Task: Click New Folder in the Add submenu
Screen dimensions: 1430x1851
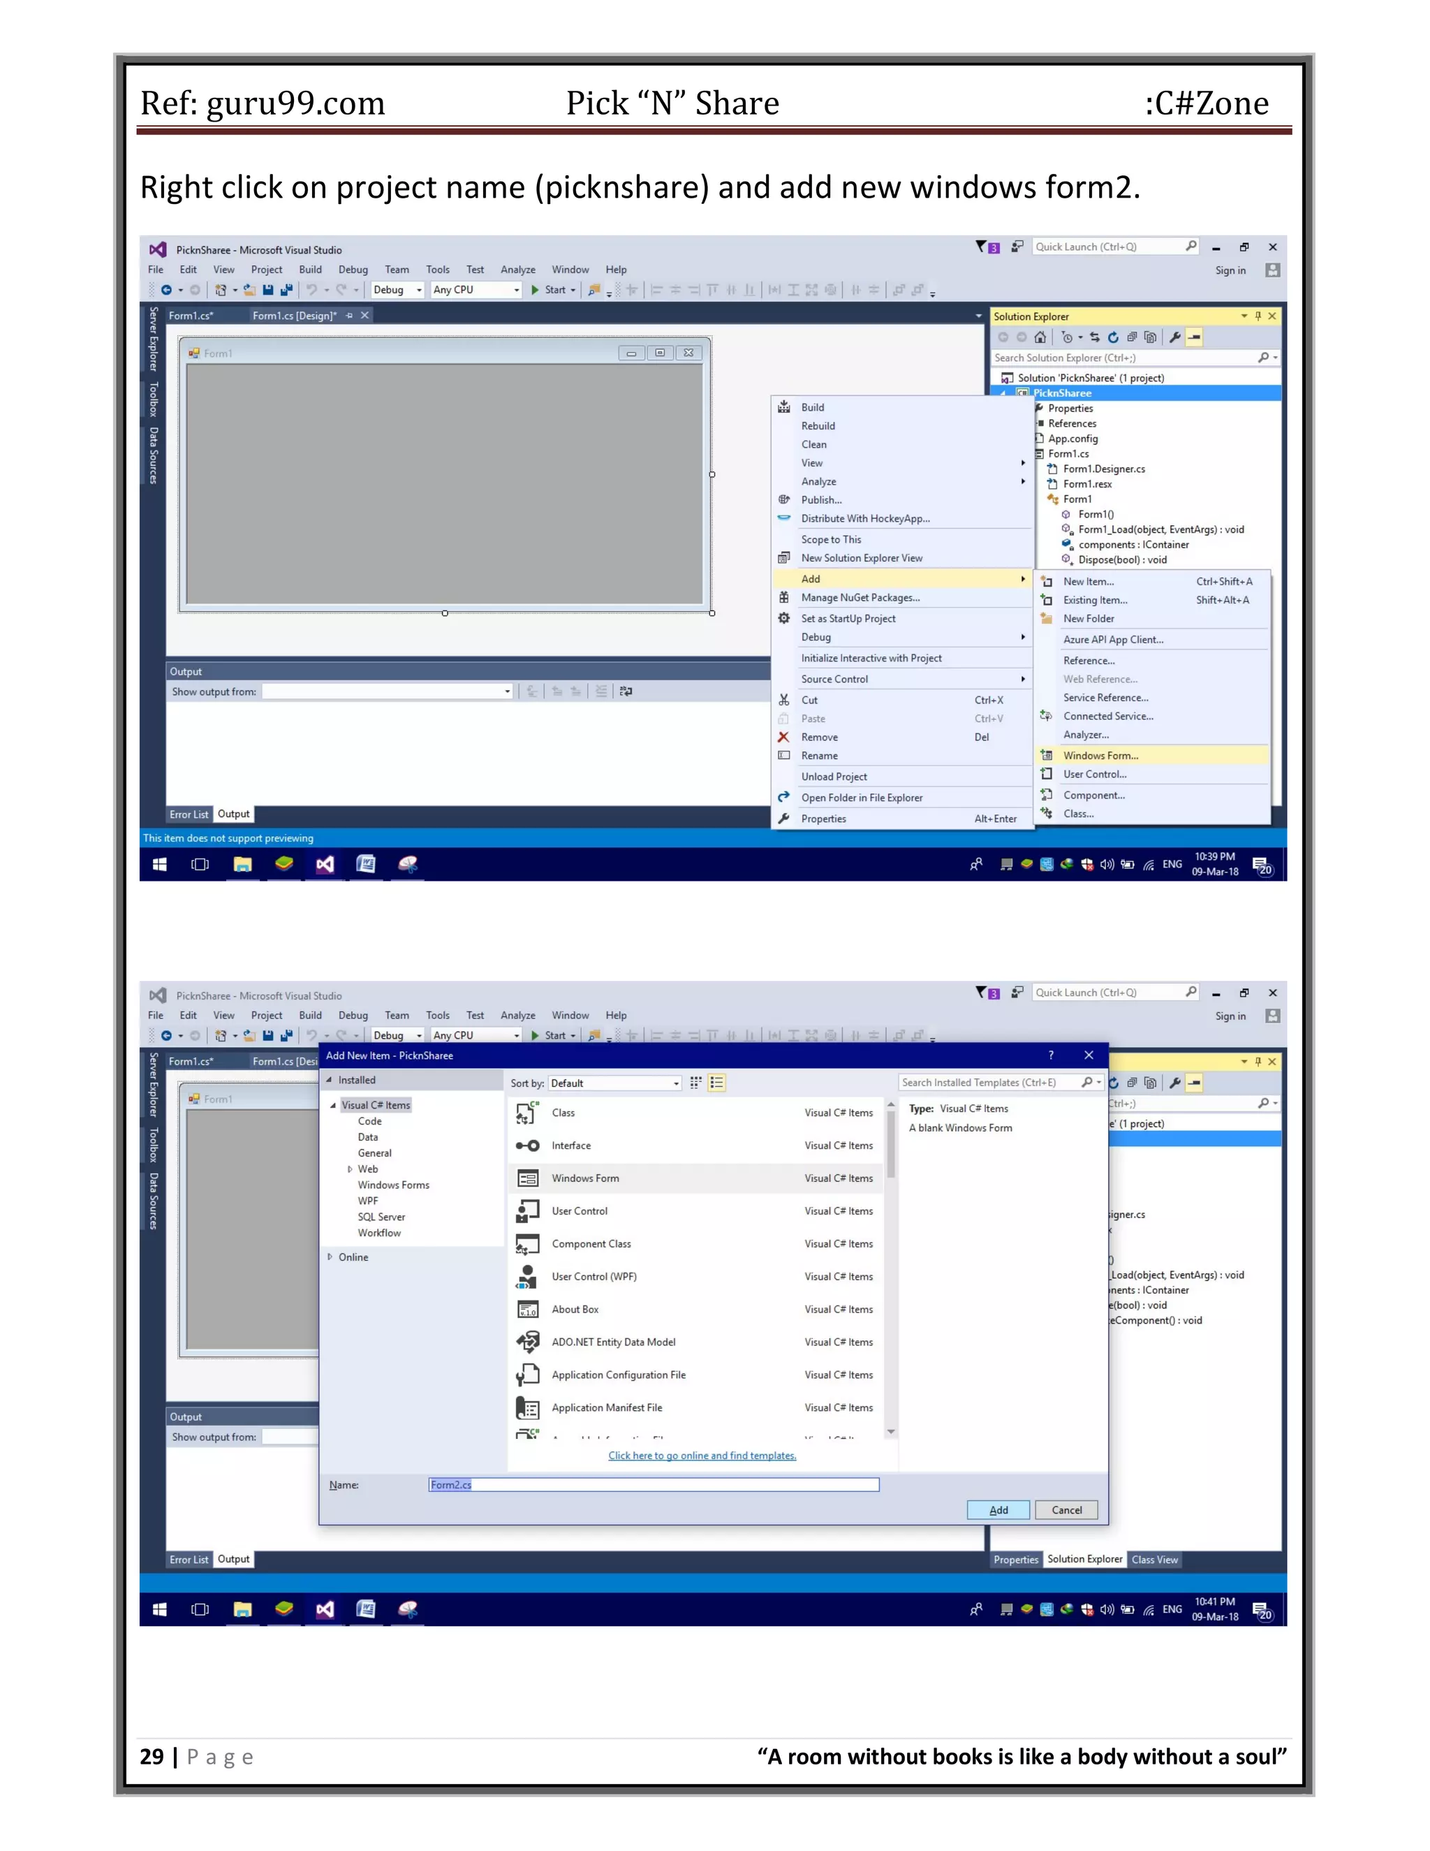Action: [1152, 619]
